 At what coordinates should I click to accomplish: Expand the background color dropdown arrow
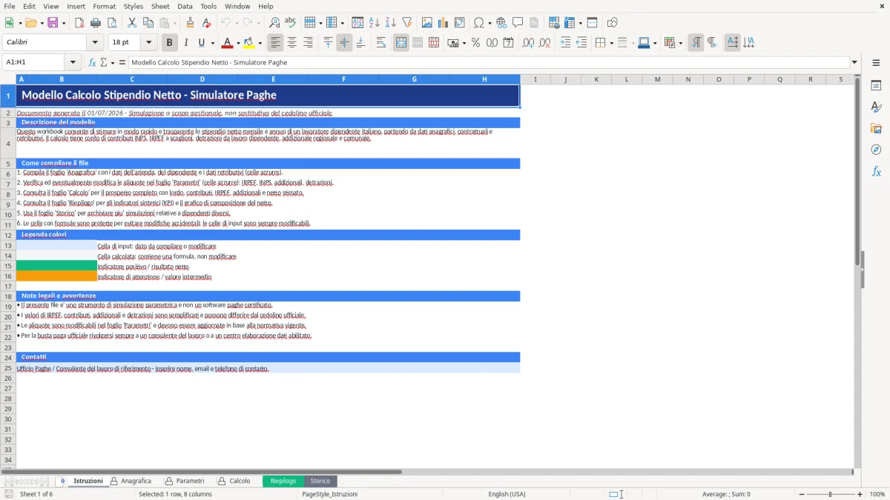coord(260,43)
